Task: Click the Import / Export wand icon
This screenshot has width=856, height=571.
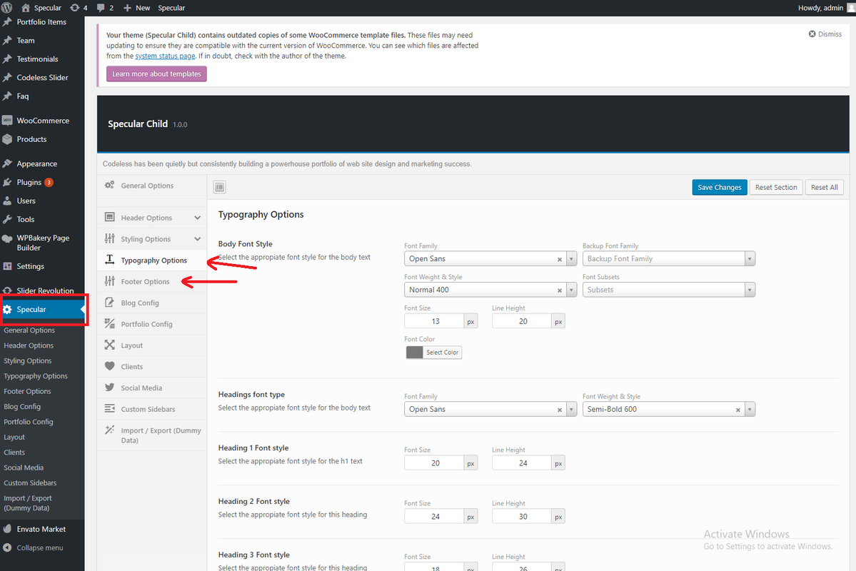Action: tap(110, 430)
